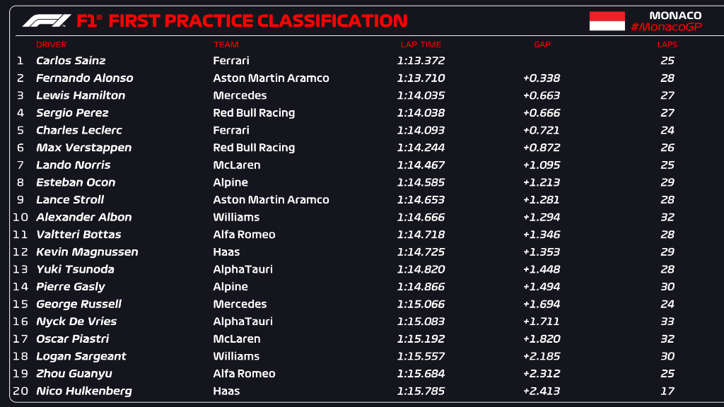Image resolution: width=724 pixels, height=407 pixels.
Task: Click the Aston Martin Aramco team for Alonso
Action: click(x=271, y=78)
